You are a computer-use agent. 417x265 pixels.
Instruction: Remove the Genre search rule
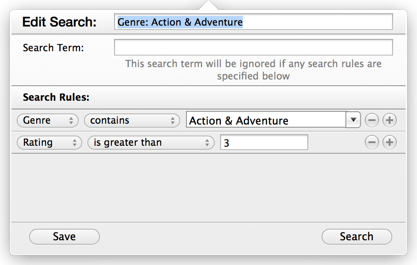[x=372, y=120]
